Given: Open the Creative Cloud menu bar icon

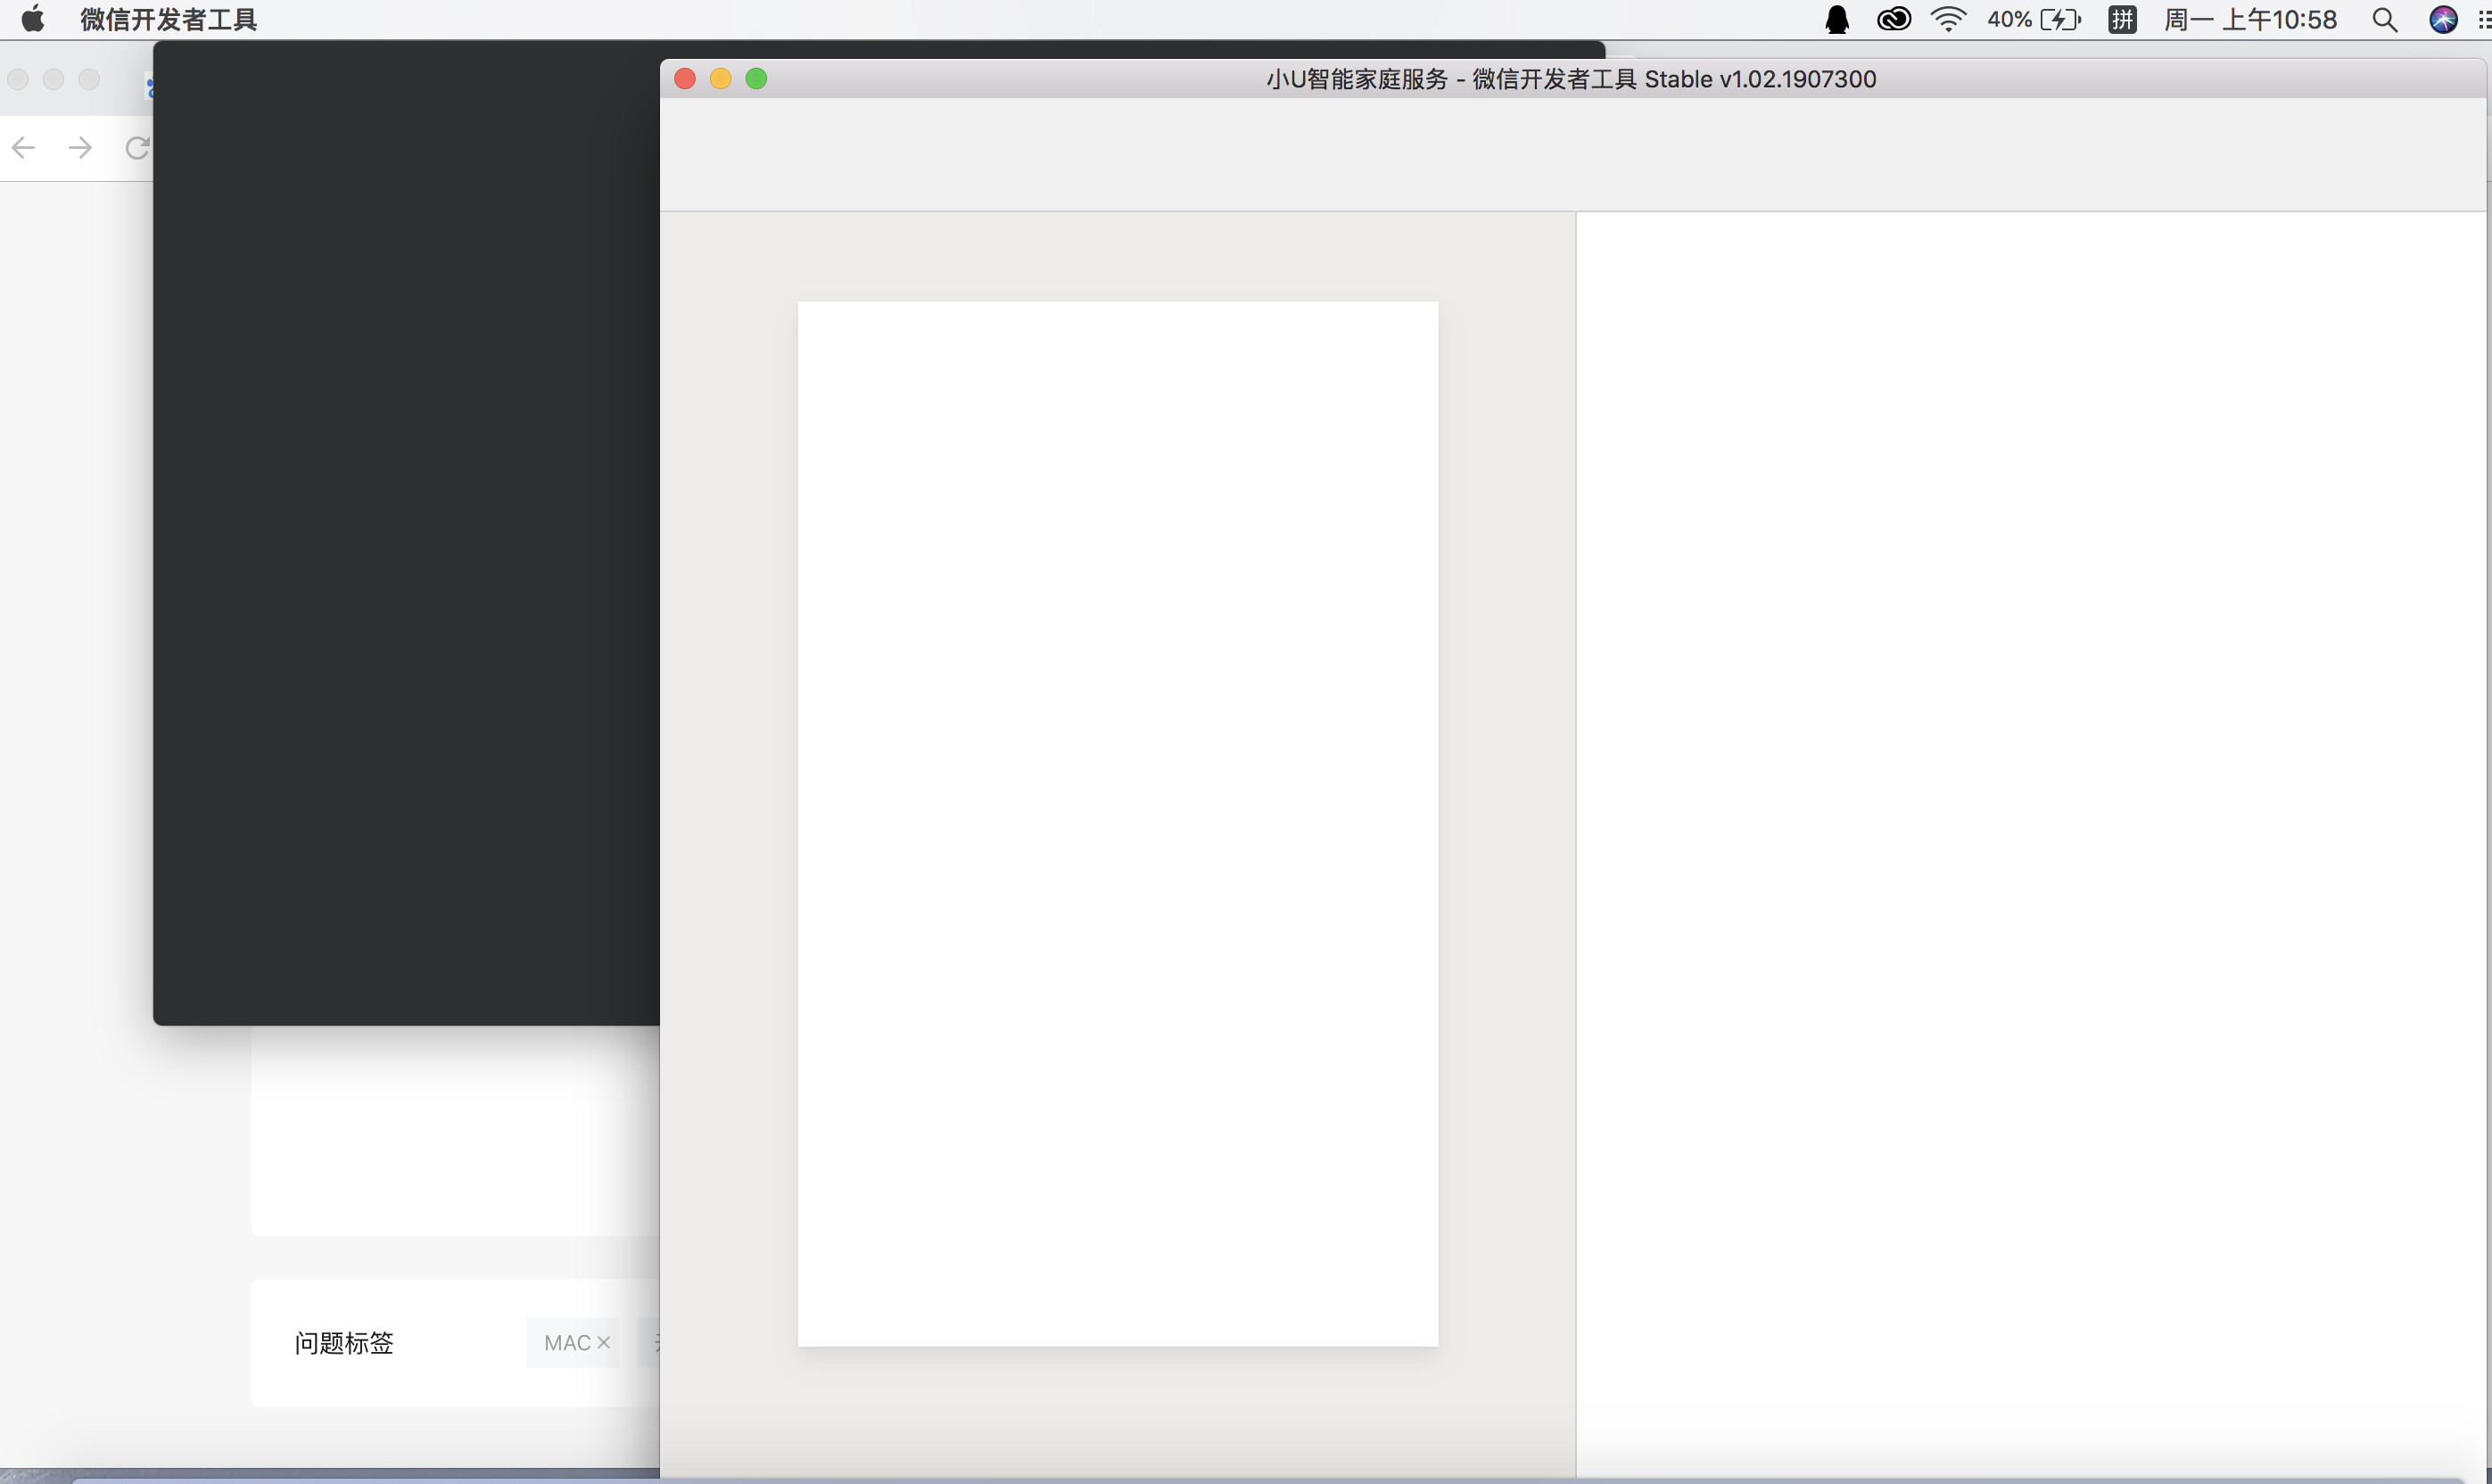Looking at the screenshot, I should click(1894, 19).
